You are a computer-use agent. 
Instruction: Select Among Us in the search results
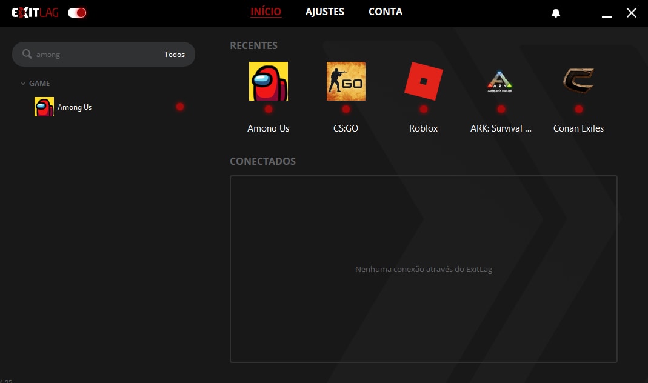coord(74,107)
